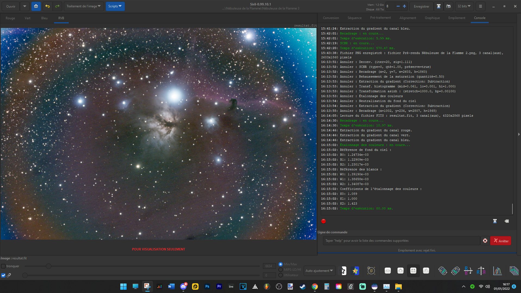Clear the console log output
The width and height of the screenshot is (521, 293).
click(x=507, y=221)
